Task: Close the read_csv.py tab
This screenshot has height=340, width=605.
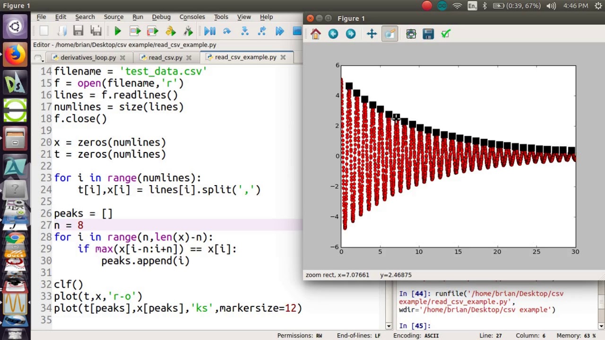Action: [x=189, y=57]
